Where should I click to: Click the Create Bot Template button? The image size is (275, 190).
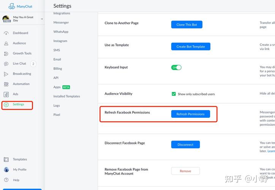pos(190,47)
